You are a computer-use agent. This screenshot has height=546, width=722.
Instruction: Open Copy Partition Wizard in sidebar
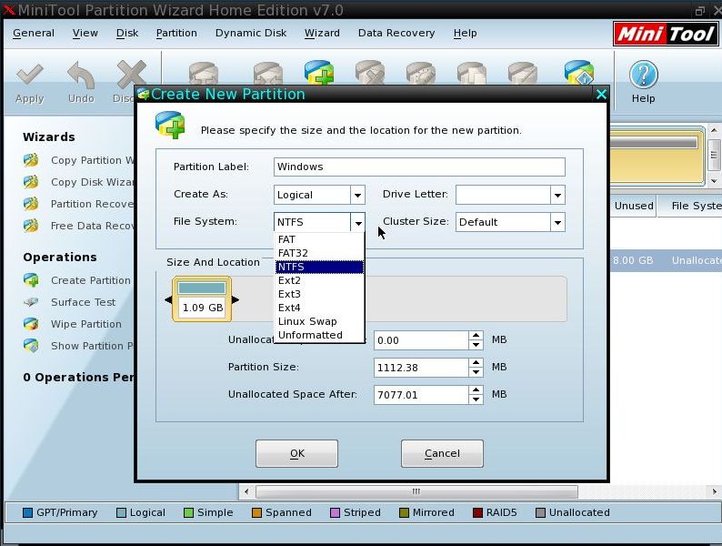click(x=81, y=160)
